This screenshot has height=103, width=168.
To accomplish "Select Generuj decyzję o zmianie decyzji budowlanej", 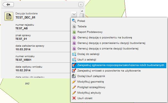I will coord(108,49).
